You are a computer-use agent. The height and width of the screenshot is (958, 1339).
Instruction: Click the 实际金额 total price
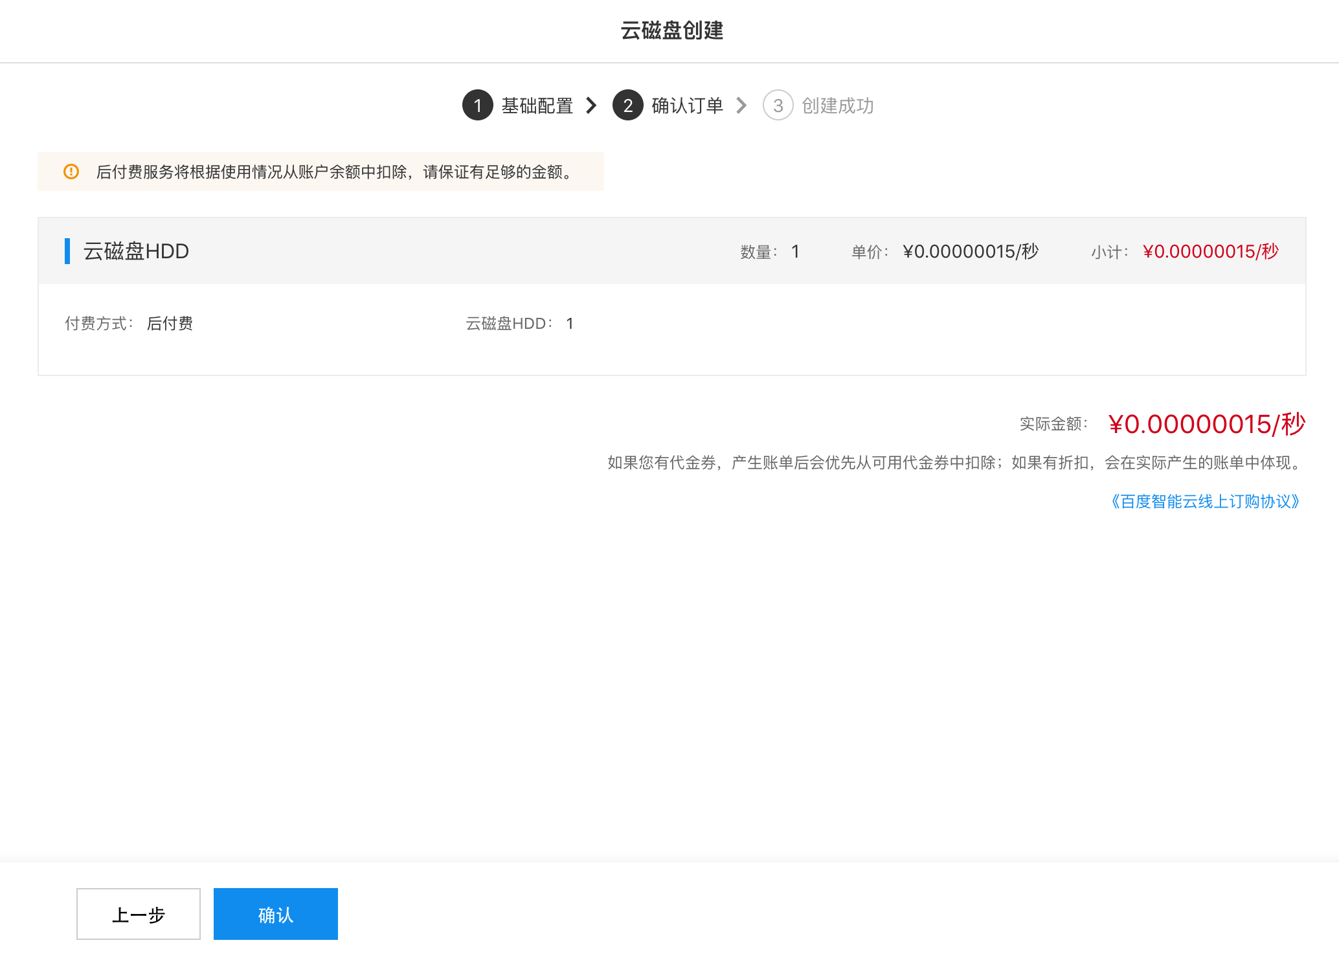click(x=1207, y=424)
